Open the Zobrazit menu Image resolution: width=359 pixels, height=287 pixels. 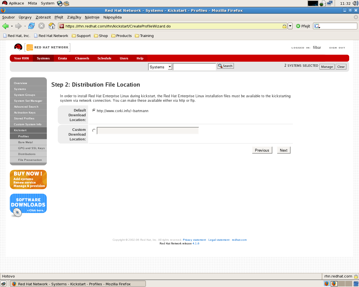(x=43, y=17)
